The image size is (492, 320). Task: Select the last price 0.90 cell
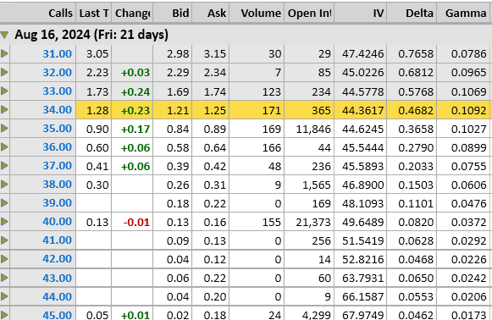(x=94, y=129)
